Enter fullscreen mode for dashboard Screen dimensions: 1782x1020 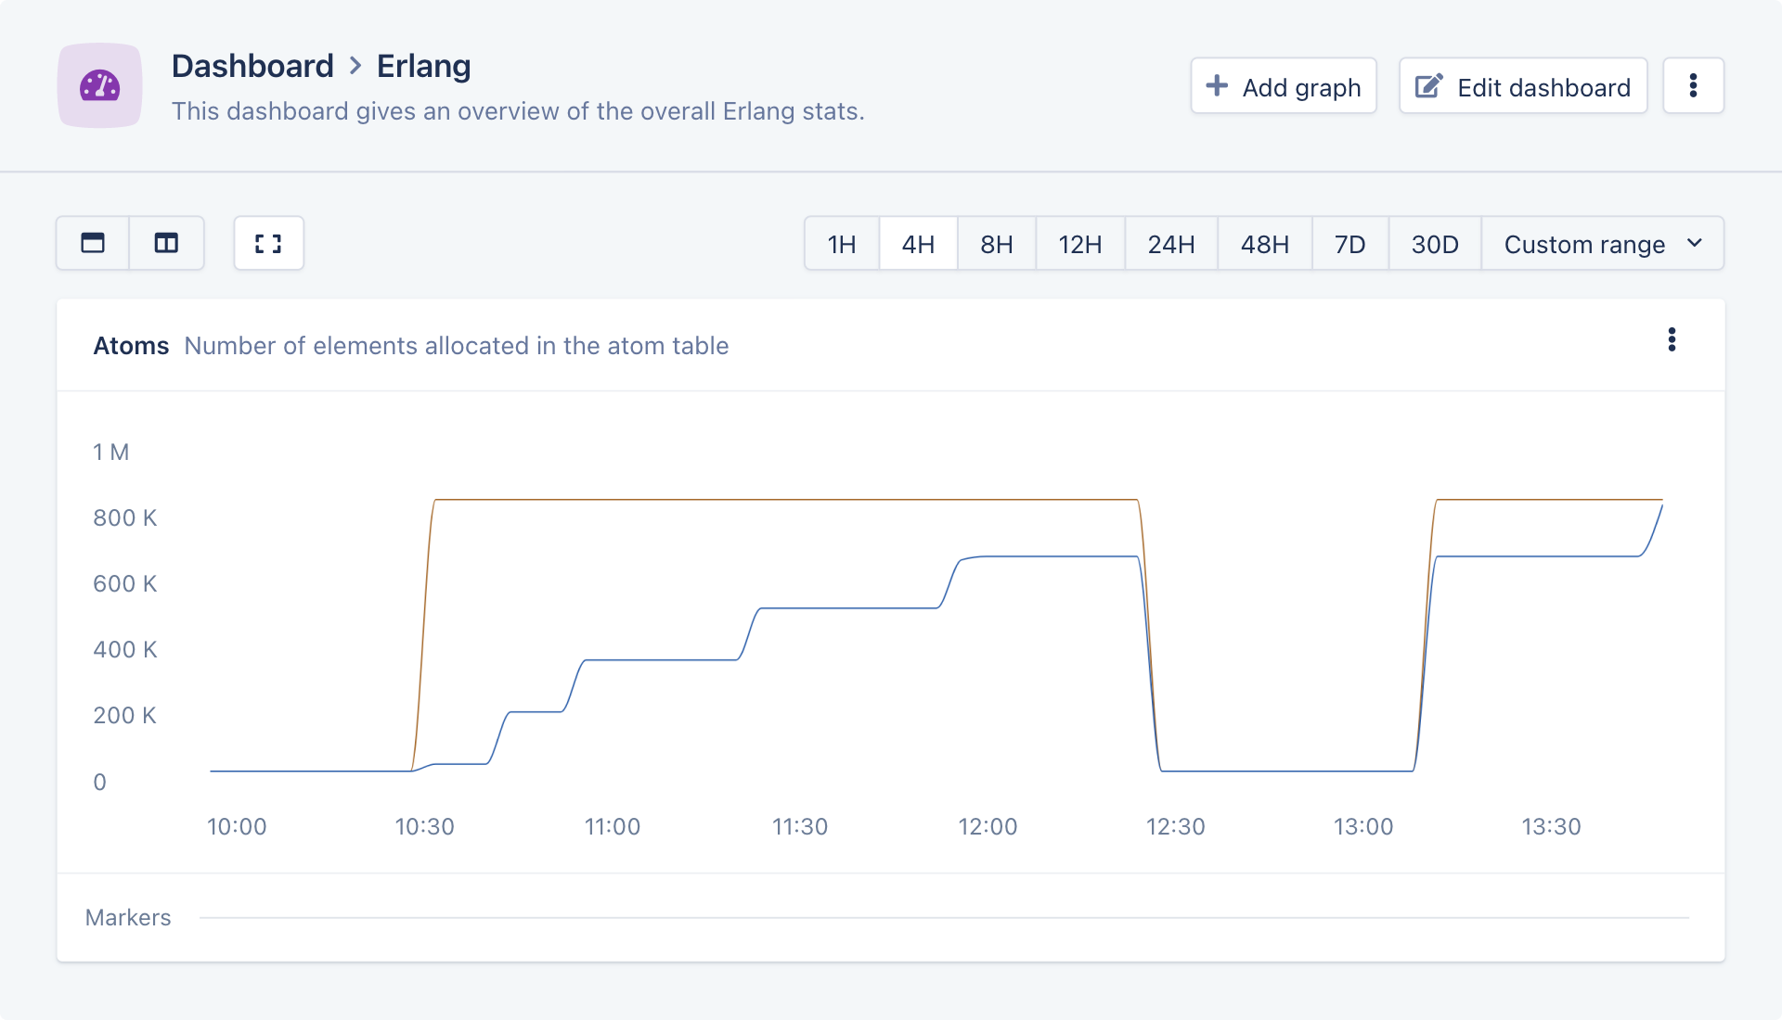click(268, 243)
